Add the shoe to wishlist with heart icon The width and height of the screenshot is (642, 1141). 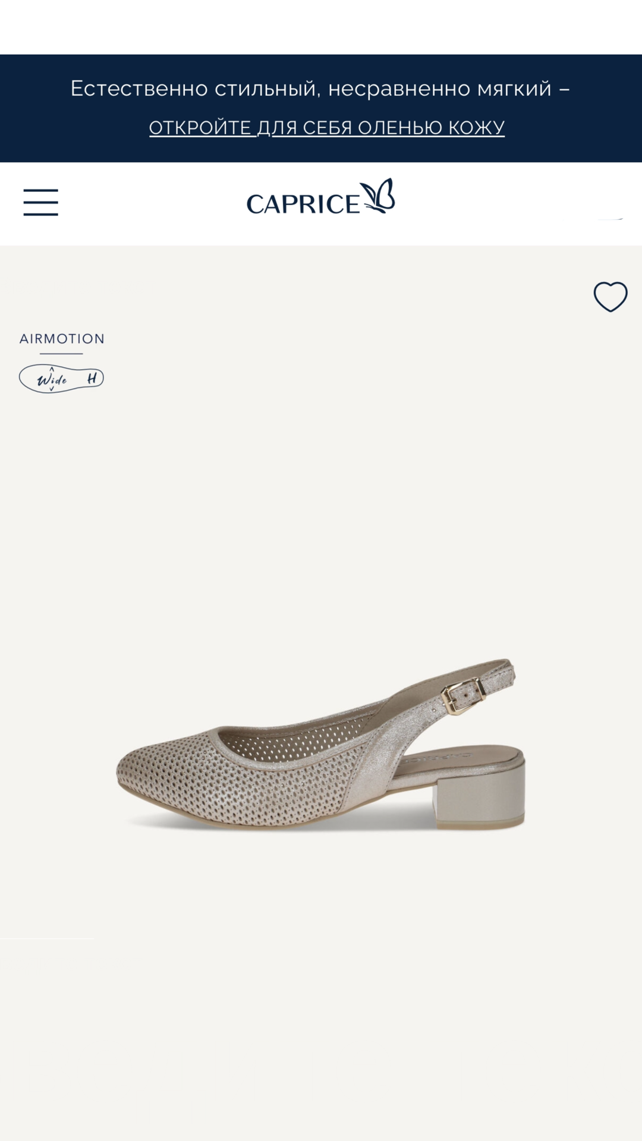click(610, 297)
